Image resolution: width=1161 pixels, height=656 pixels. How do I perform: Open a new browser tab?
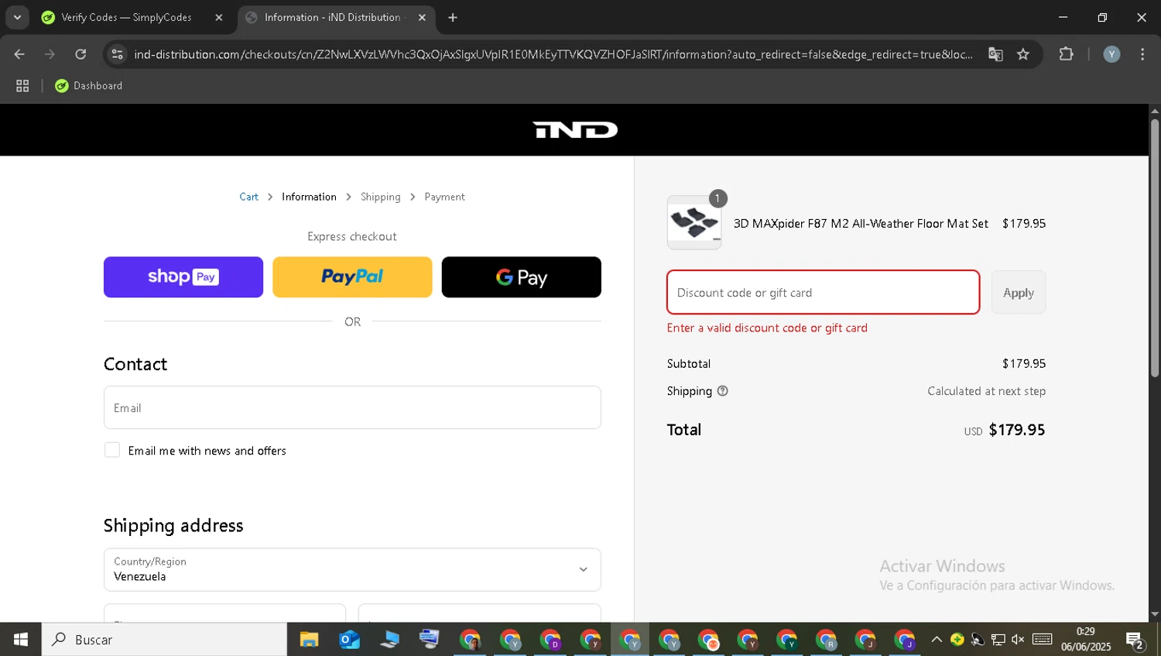453,17
